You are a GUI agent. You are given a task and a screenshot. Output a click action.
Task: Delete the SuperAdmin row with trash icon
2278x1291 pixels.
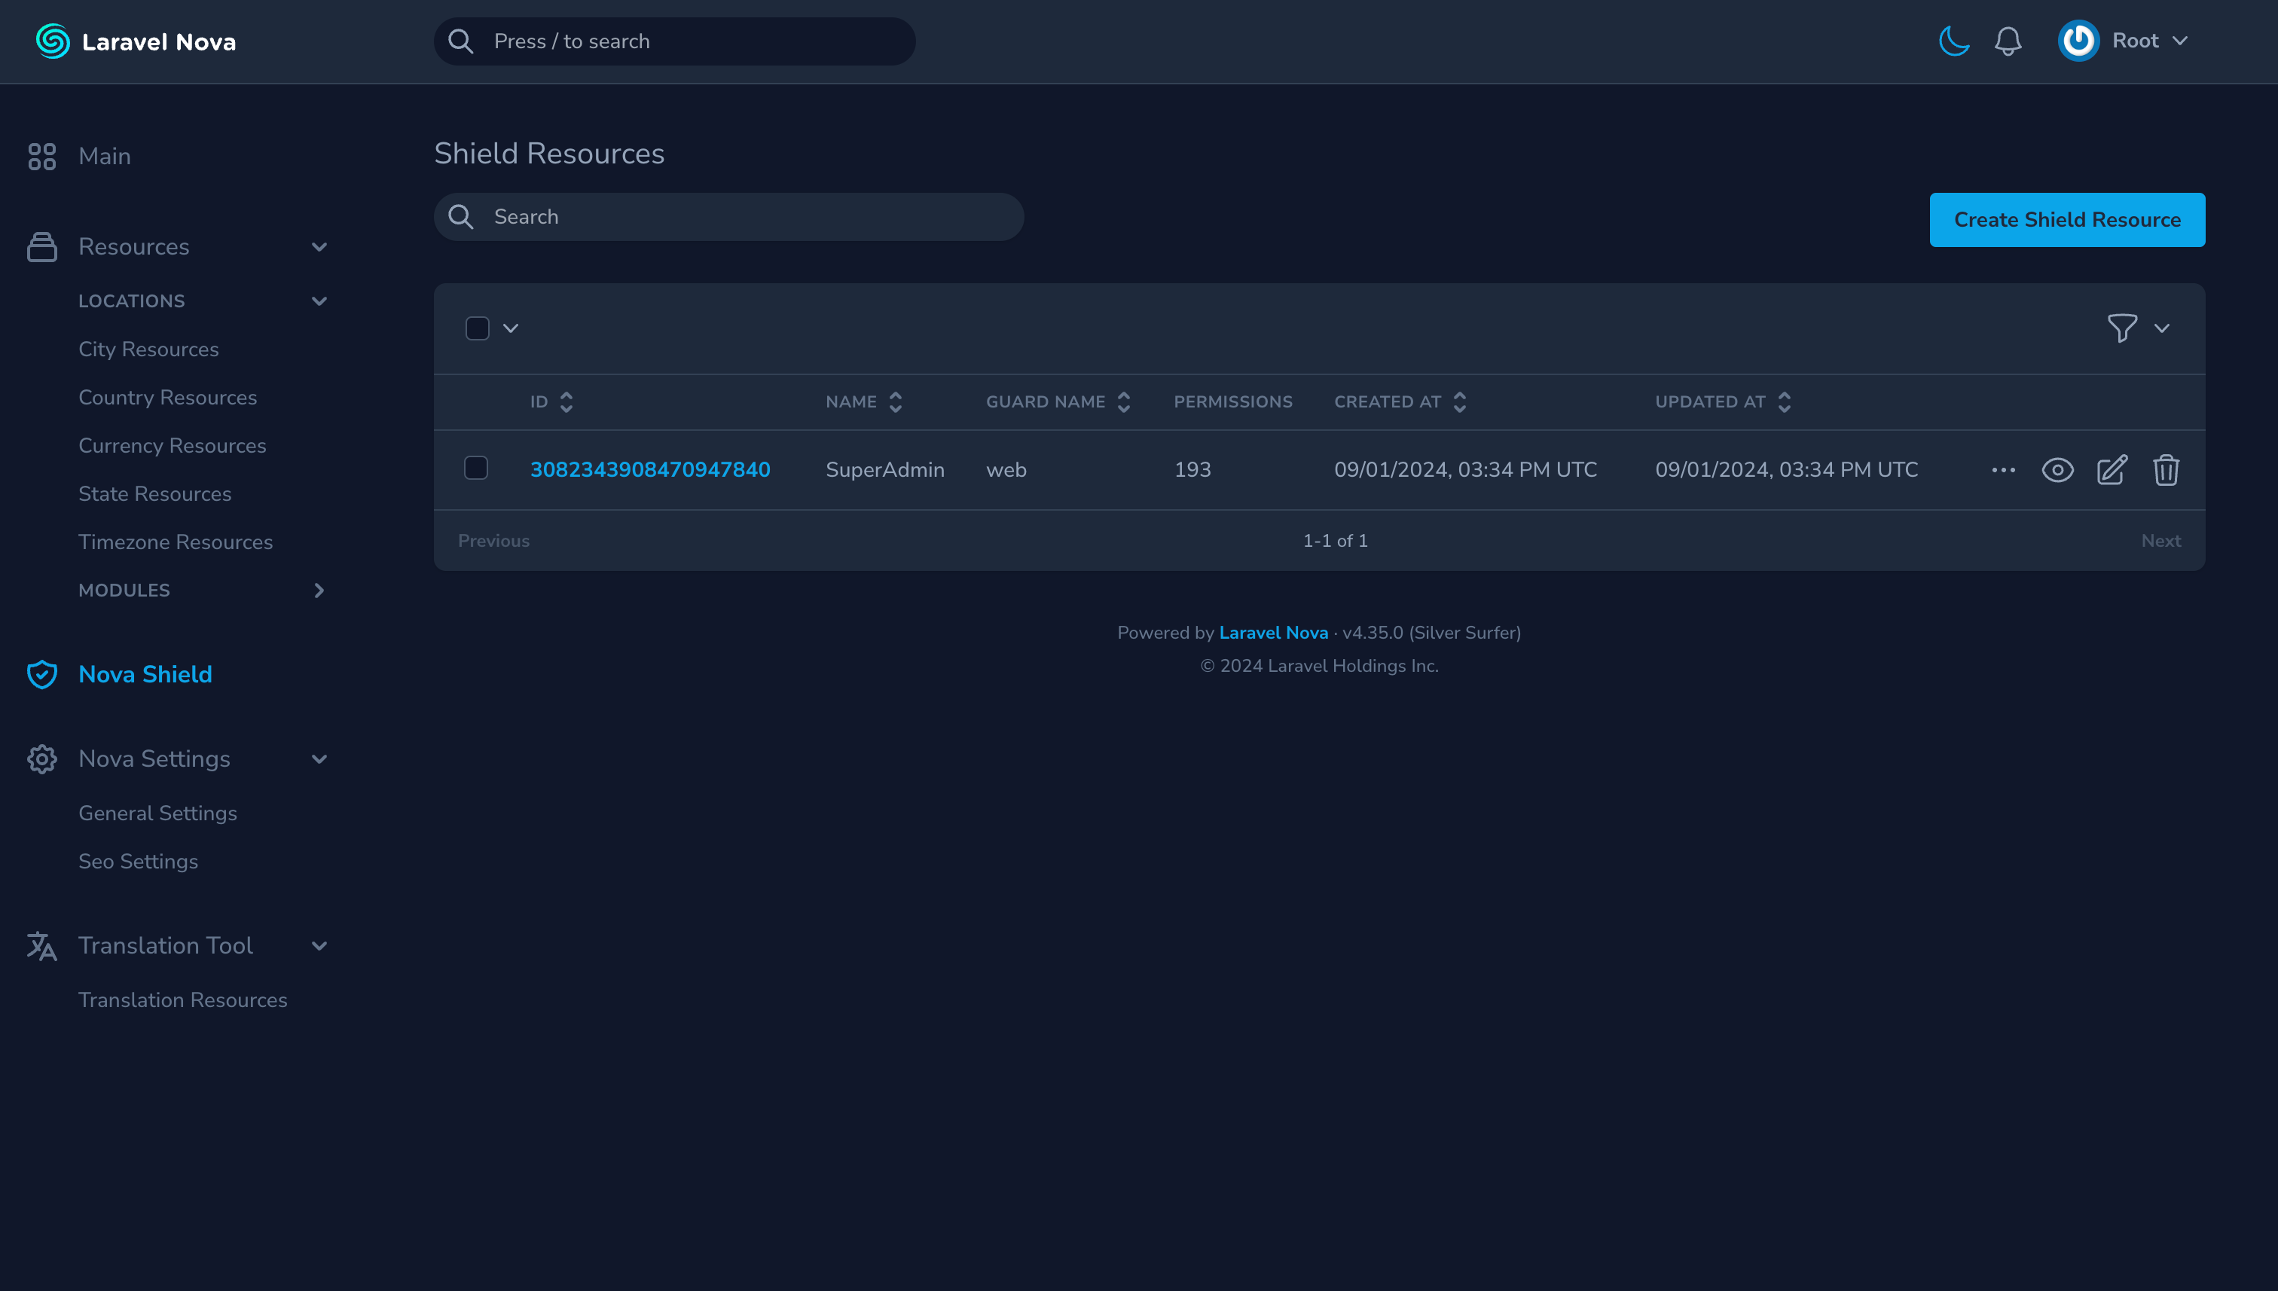click(2166, 470)
